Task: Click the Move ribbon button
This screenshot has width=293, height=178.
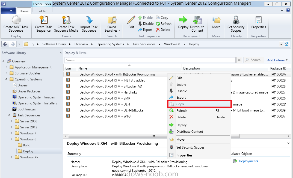Action: click(x=216, y=22)
